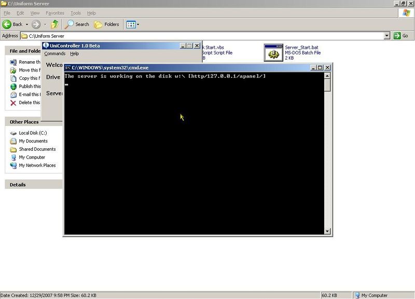Expand the Views dropdown arrow
The height and width of the screenshot is (299, 415).
(x=138, y=24)
